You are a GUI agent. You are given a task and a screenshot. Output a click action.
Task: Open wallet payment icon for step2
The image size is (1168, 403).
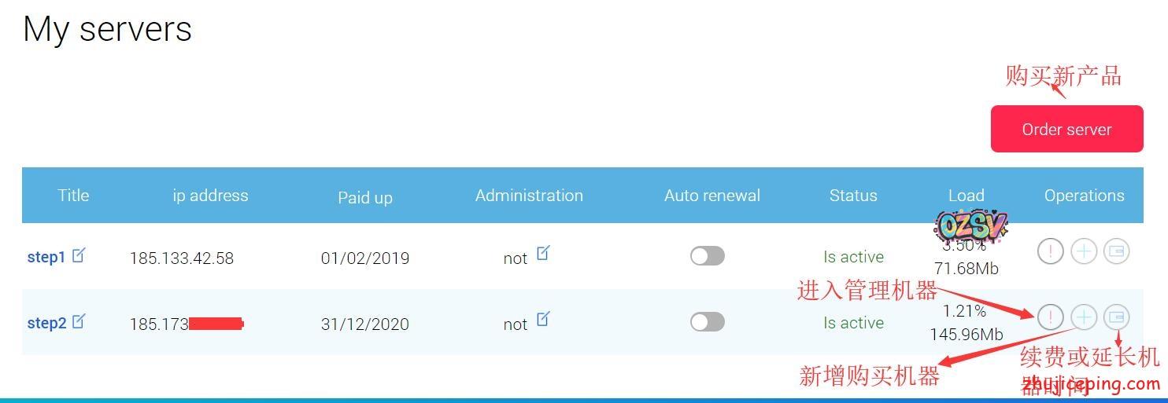click(1116, 317)
